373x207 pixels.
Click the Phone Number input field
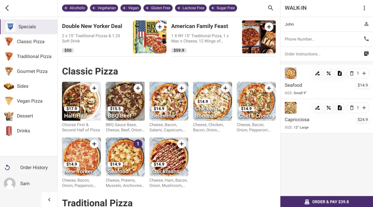(x=321, y=39)
